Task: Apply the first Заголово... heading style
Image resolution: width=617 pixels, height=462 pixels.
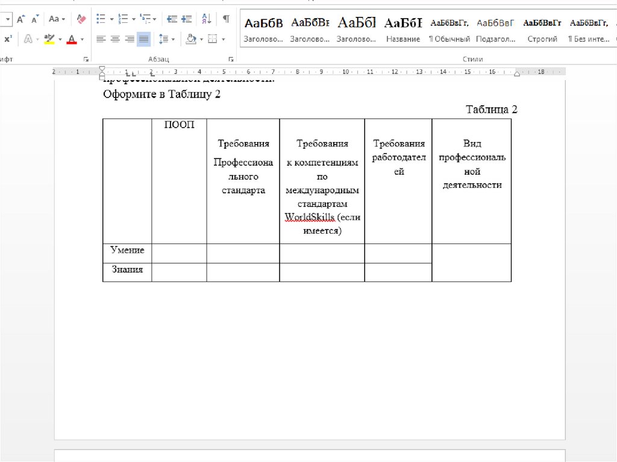Action: tap(263, 30)
